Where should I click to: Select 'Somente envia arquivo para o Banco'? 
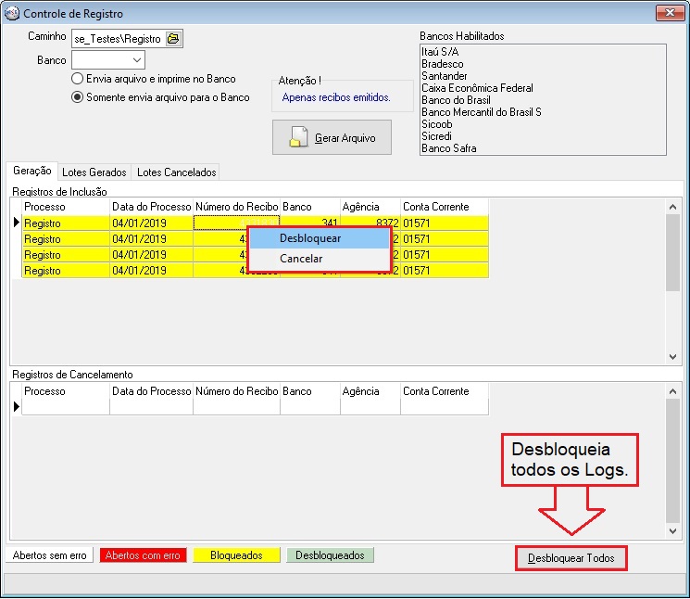coord(79,97)
